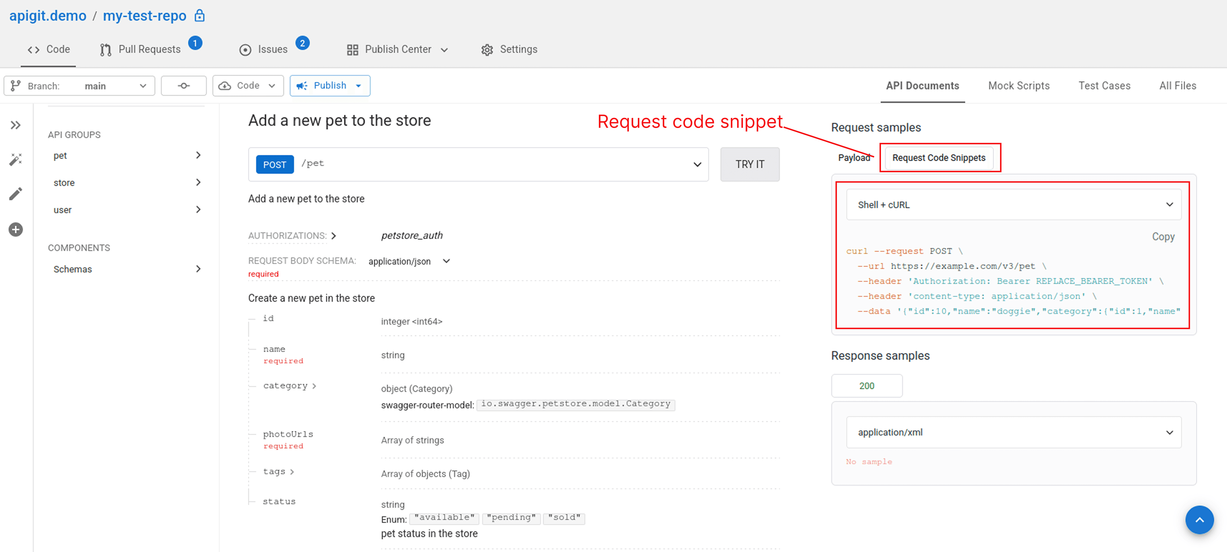Open the apigit.demo workspace link

(x=48, y=16)
